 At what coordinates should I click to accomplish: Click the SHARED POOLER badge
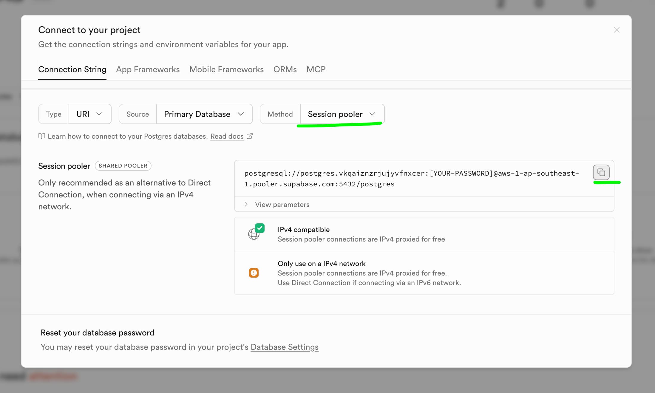[123, 166]
